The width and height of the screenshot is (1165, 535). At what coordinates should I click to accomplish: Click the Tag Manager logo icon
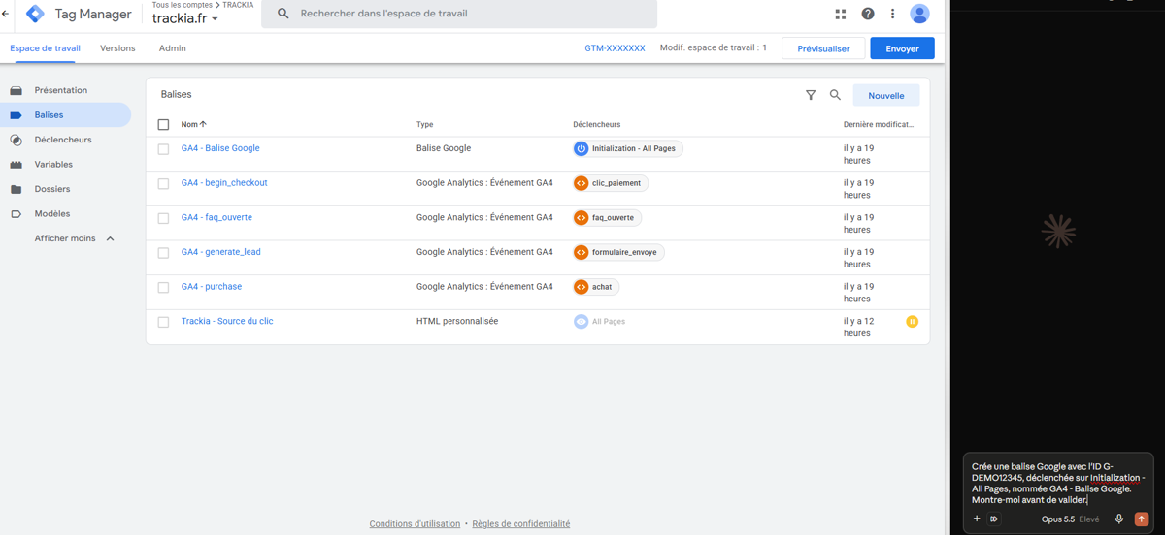click(35, 14)
